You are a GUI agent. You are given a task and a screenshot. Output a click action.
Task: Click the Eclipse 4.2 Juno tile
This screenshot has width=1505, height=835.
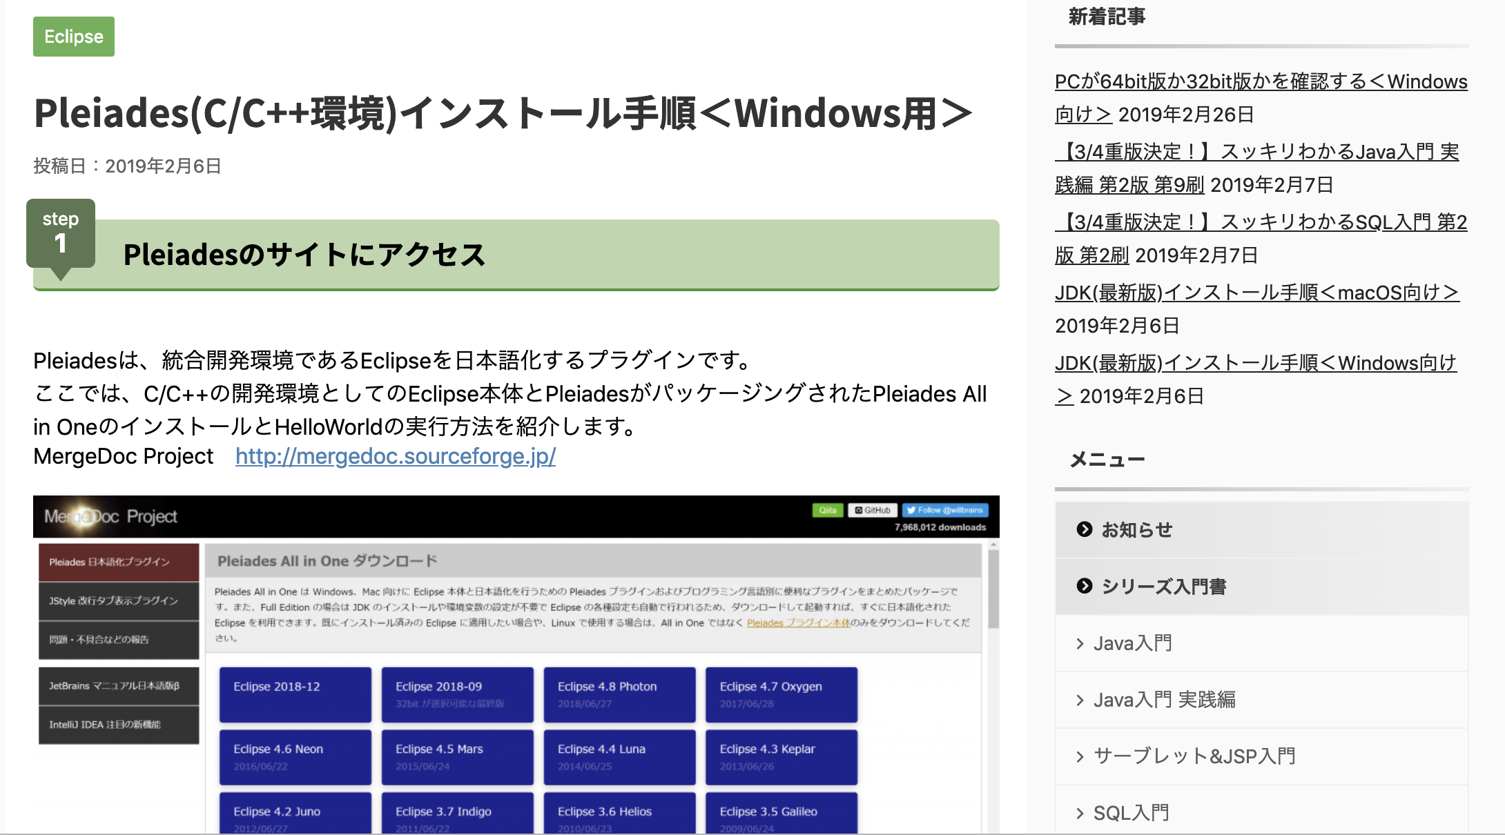tap(295, 813)
